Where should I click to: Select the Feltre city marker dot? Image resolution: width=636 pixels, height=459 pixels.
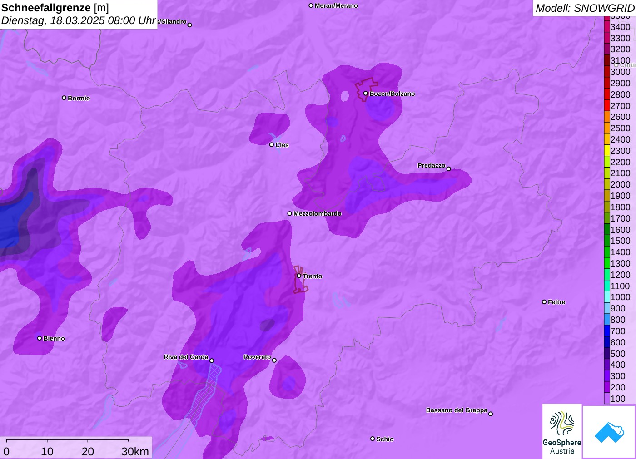click(x=544, y=302)
